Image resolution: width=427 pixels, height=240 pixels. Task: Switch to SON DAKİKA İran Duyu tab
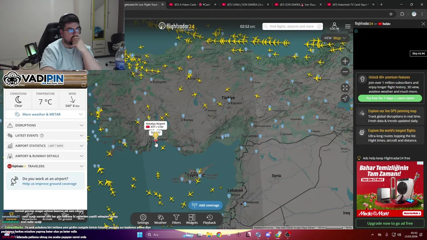click(x=299, y=5)
